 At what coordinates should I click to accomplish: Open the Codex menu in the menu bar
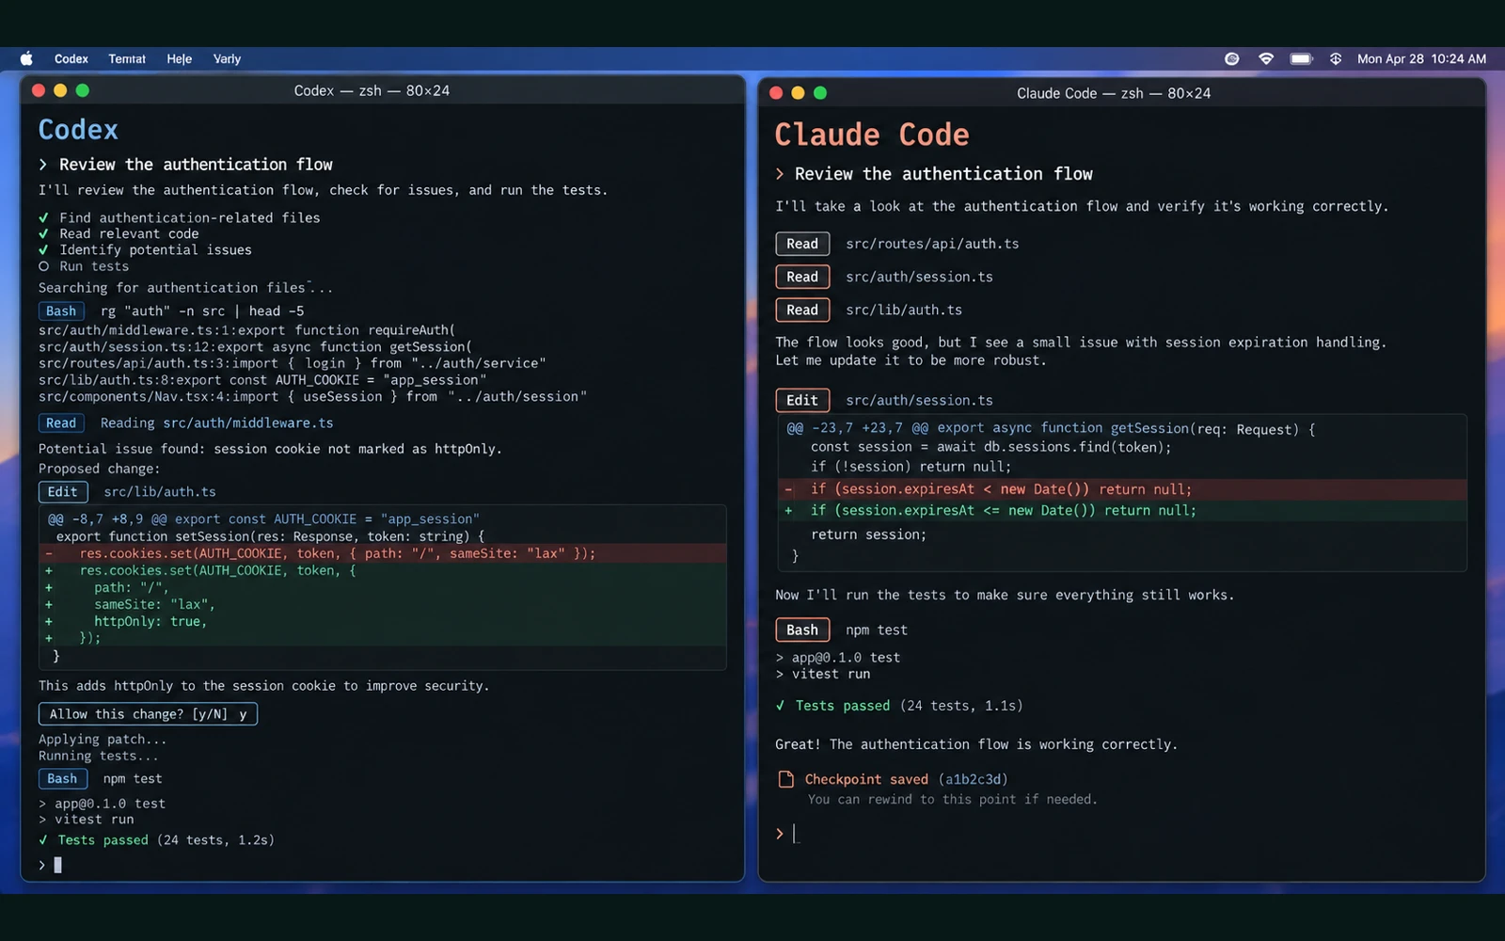pyautogui.click(x=71, y=58)
